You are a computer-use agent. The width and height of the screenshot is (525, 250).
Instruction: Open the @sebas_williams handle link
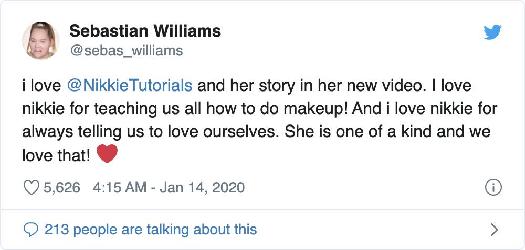126,50
